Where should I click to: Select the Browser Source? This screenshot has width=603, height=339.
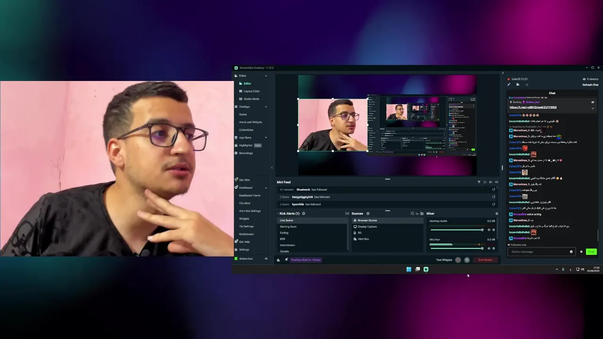pyautogui.click(x=388, y=220)
